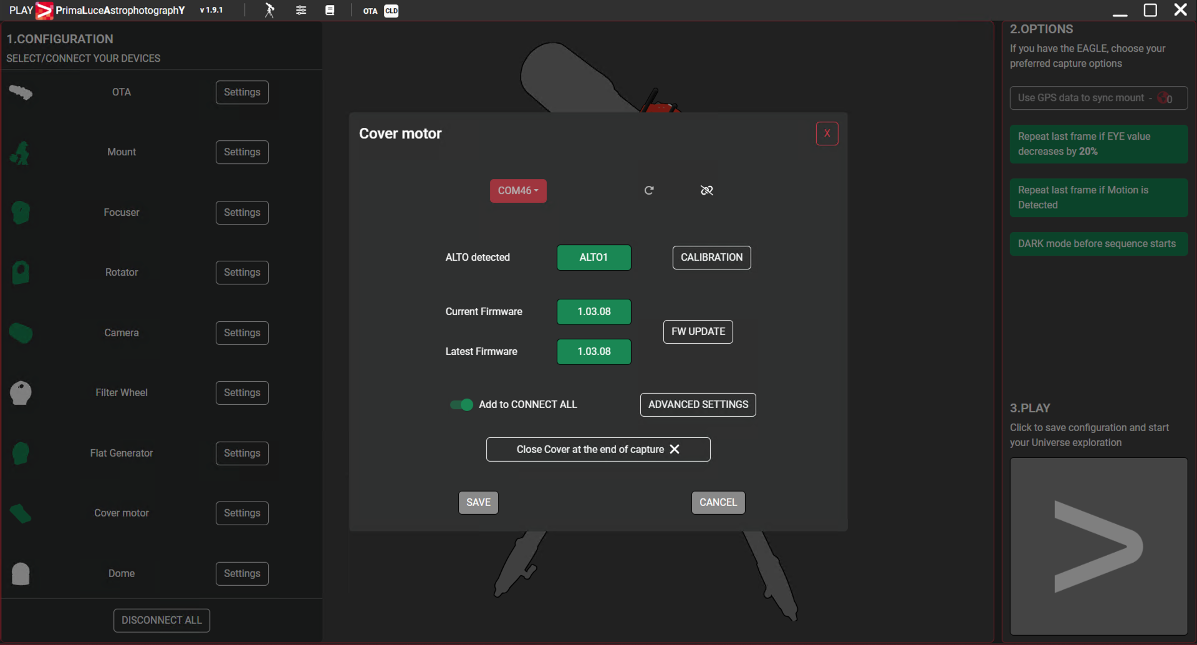Screen dimensions: 1197x645
Task: Click the 2.OPTIONS heading
Action: 1041,29
